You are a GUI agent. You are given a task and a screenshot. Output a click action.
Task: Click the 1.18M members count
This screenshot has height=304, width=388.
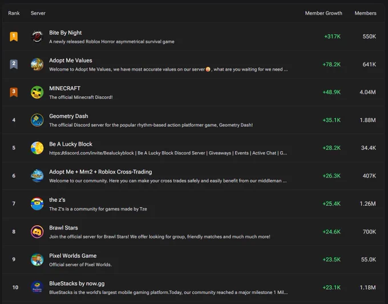pos(367,287)
